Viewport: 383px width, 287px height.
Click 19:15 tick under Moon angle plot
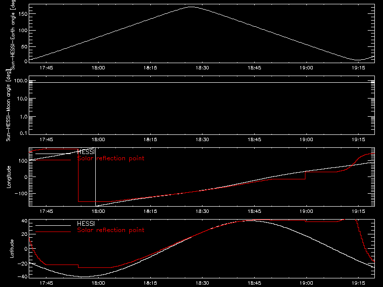358,140
